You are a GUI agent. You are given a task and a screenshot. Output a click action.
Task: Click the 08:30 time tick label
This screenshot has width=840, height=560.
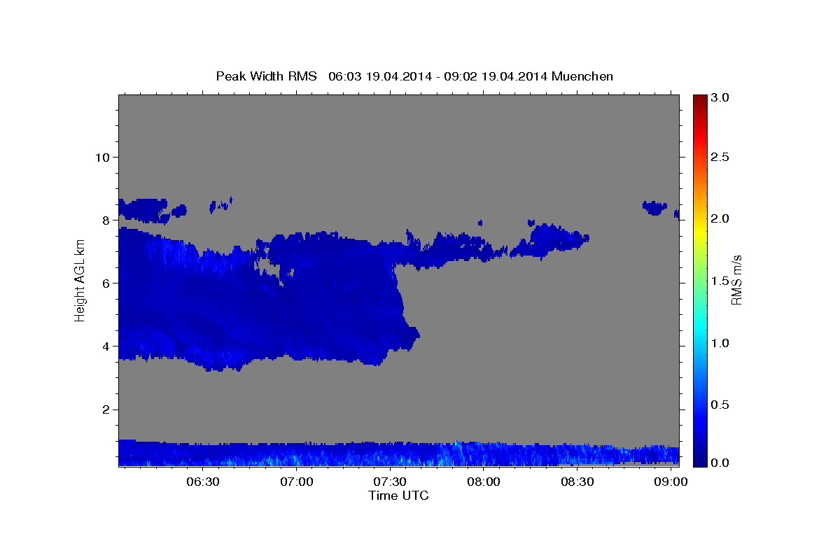[577, 482]
